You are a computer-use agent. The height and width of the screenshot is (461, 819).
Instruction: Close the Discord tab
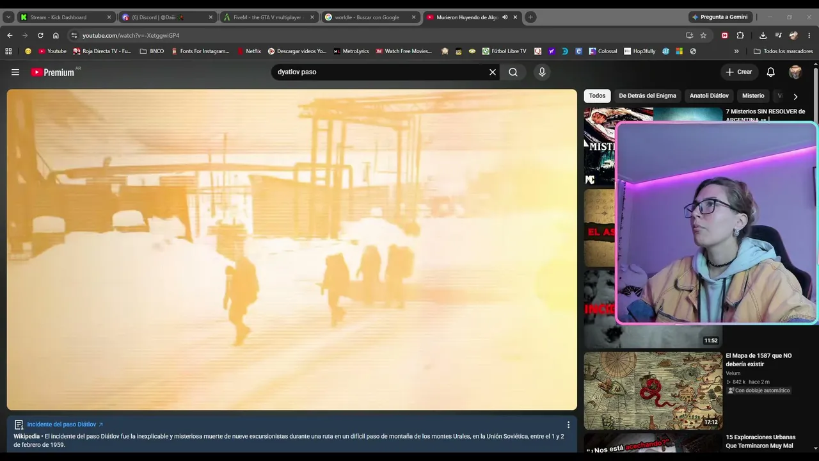click(x=211, y=17)
